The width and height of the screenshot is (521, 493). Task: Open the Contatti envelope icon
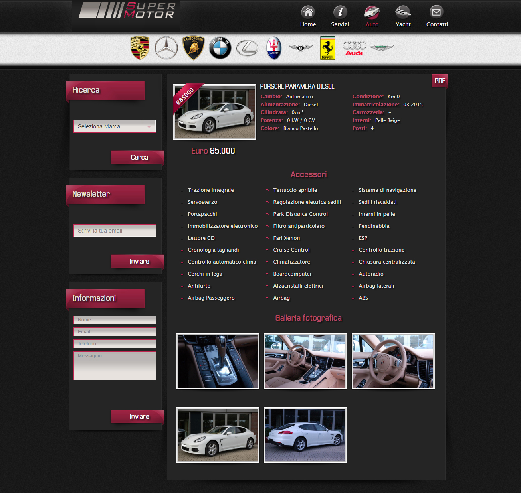(x=436, y=12)
